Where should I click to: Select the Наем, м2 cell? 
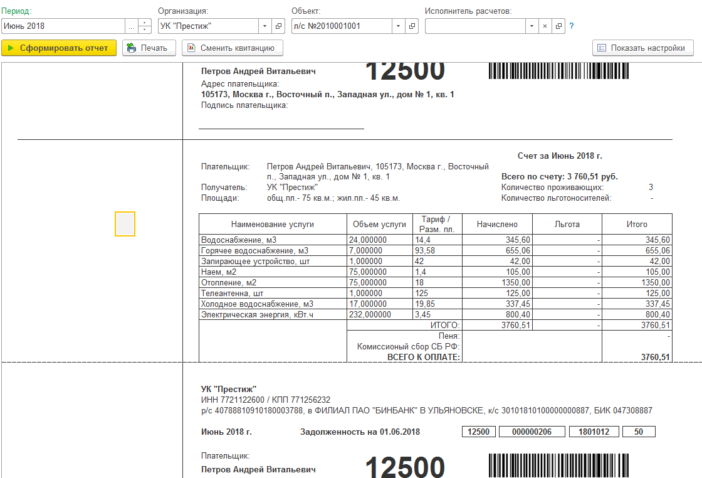click(x=273, y=272)
